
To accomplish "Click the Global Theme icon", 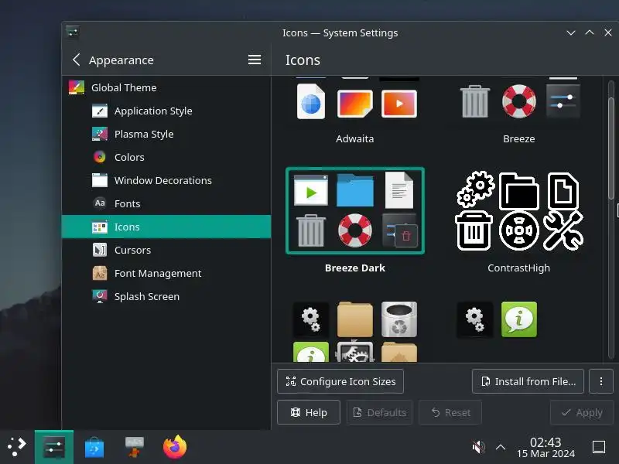I will (x=77, y=87).
